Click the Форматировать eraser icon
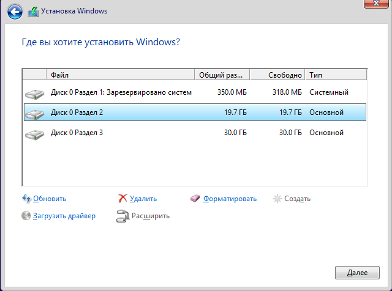 point(195,199)
